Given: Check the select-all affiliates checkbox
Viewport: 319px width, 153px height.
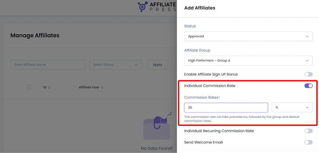Looking at the screenshot, I should click(x=29, y=87).
